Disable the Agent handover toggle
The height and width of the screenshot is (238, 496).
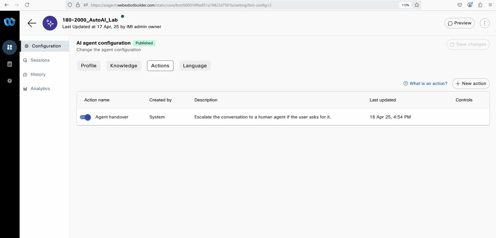[x=85, y=117]
